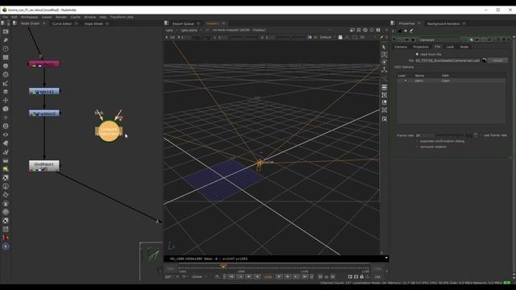Click the play forward button

pos(279,277)
